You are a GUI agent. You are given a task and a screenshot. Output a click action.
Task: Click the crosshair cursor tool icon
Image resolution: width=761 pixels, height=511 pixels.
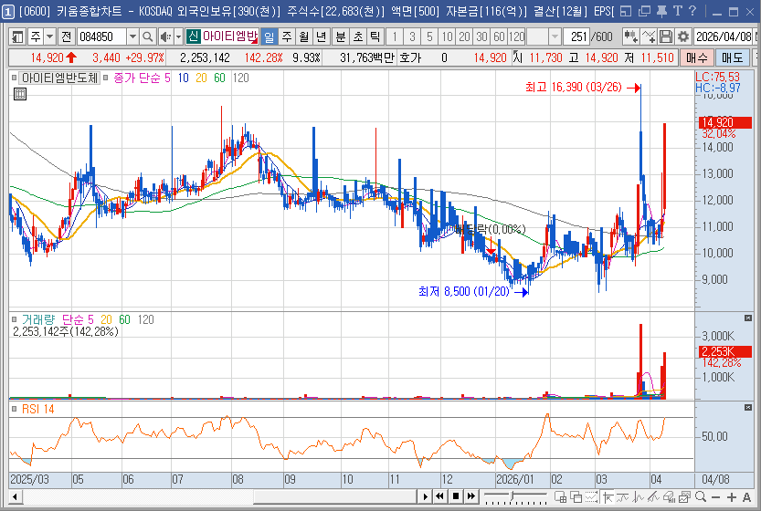point(608,496)
